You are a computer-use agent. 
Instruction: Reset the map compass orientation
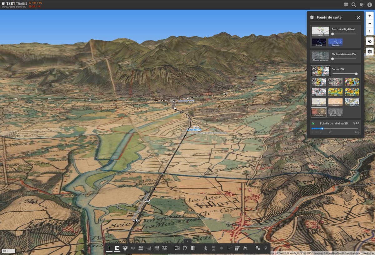click(370, 31)
